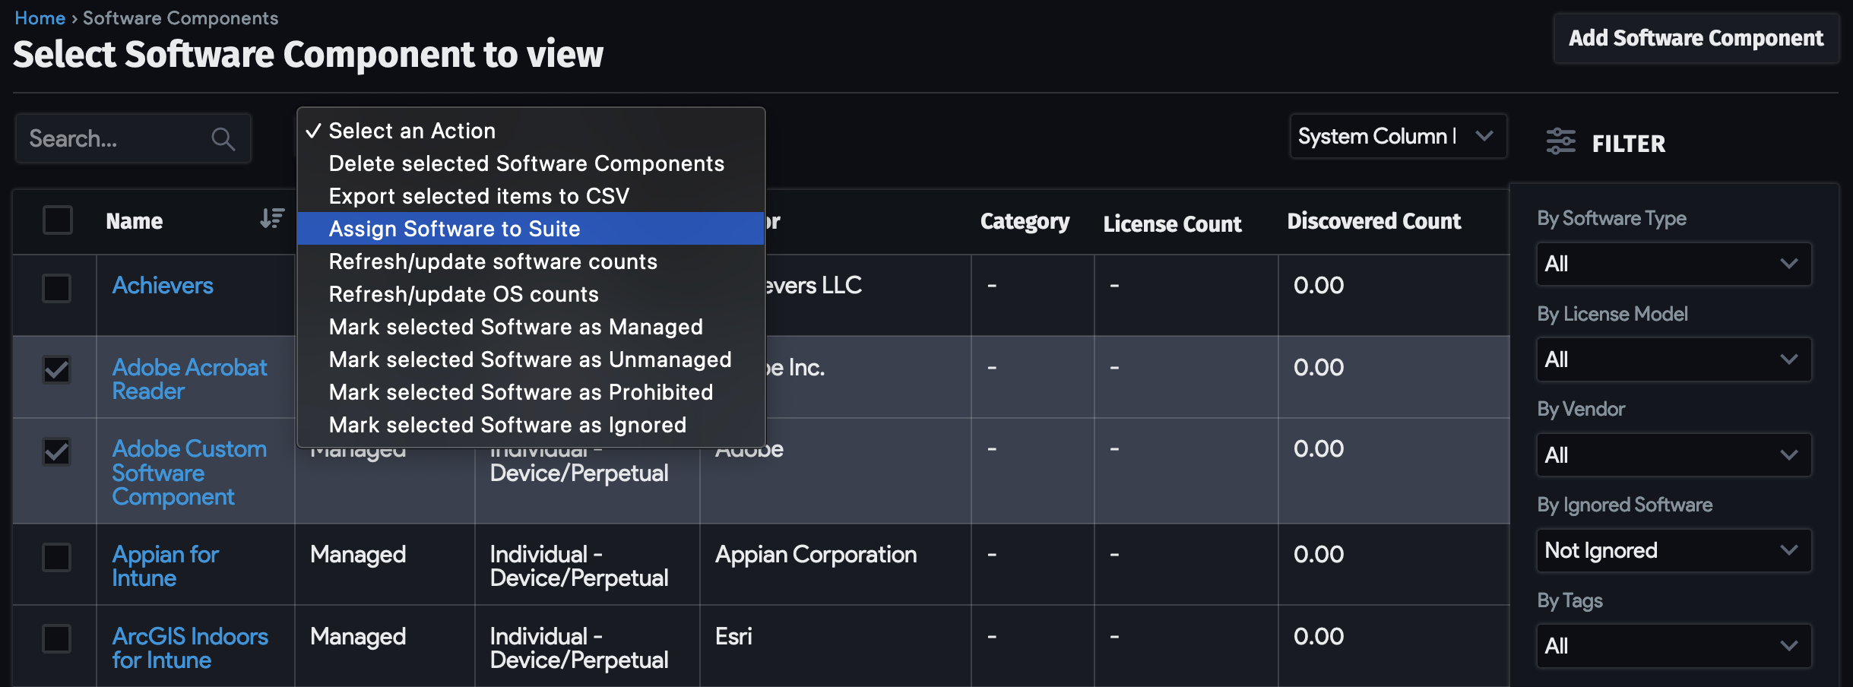
Task: Choose Export selected items to CSV
Action: [x=478, y=195]
